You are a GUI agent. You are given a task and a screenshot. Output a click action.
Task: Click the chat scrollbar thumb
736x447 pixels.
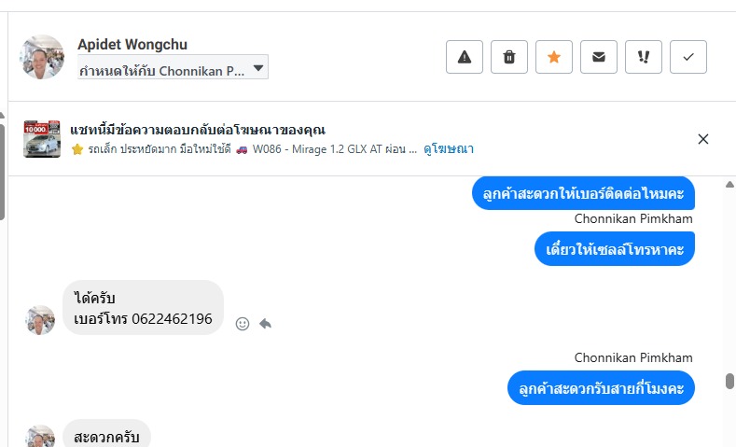(729, 383)
